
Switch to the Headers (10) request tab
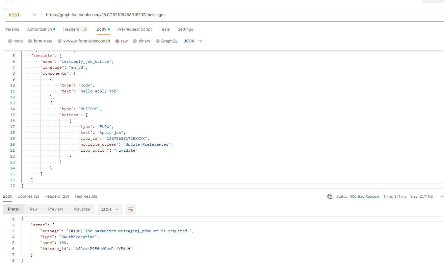[x=75, y=29]
